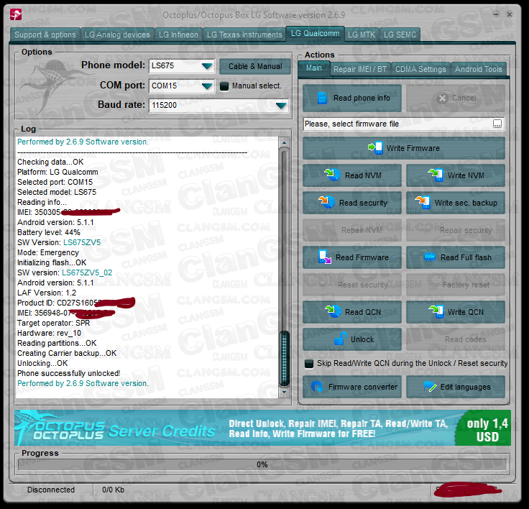Click the log scrollbar thumb
Screen dimensions: 529x509
pos(285,358)
